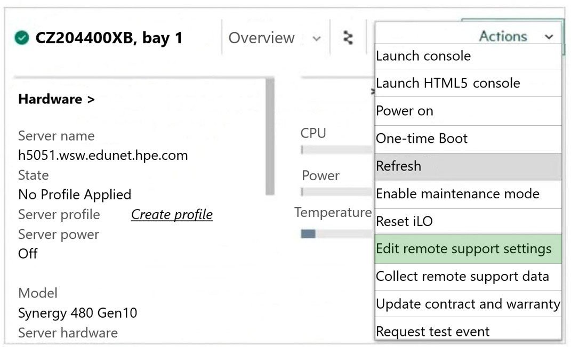Screen dimensions: 571x347
Task: Choose One-time Boot action
Action: click(468, 139)
